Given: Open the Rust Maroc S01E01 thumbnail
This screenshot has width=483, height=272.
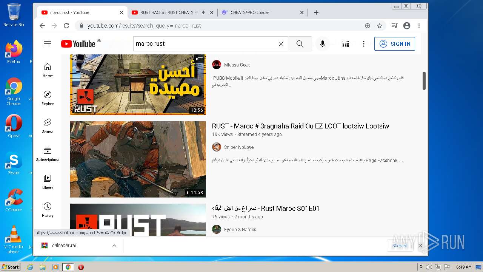Looking at the screenshot, I should (138, 220).
